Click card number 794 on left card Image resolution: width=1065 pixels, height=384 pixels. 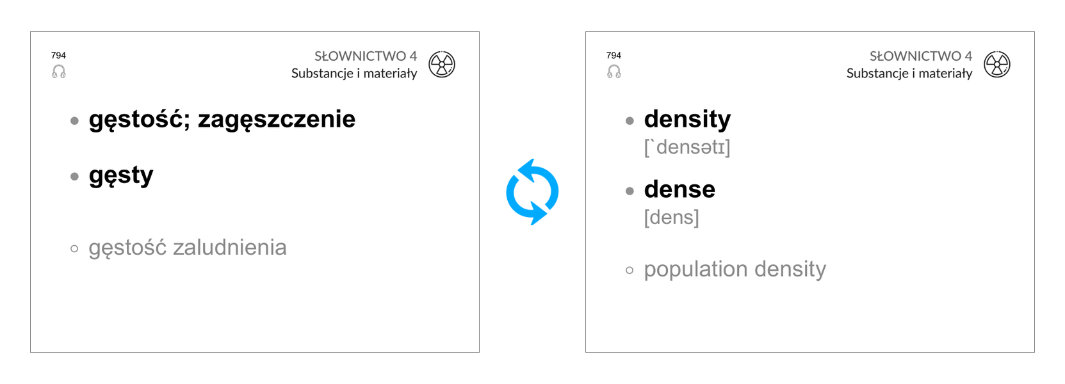(59, 56)
